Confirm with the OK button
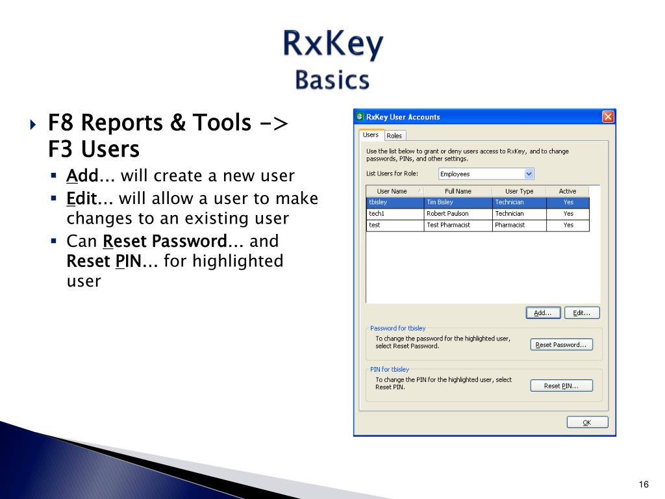This screenshot has height=499, width=665. tap(587, 422)
